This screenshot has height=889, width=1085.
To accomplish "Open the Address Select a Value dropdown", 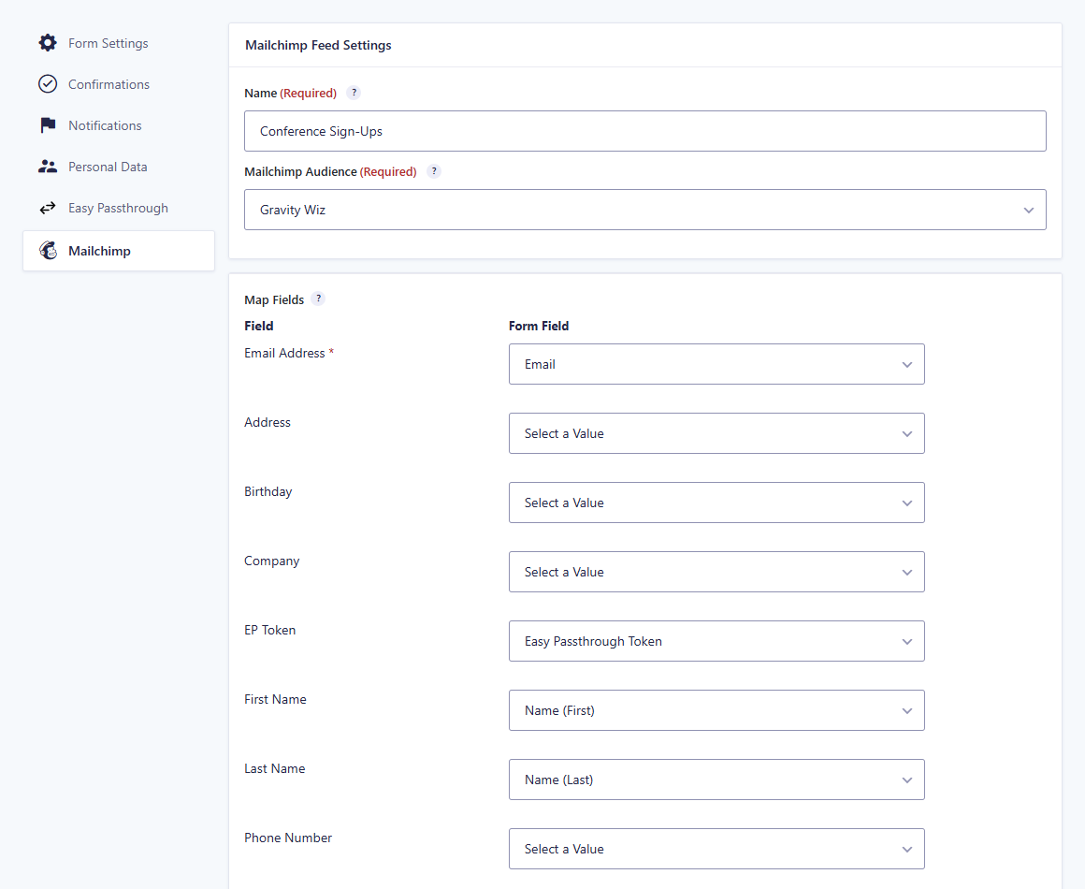I will click(x=716, y=433).
